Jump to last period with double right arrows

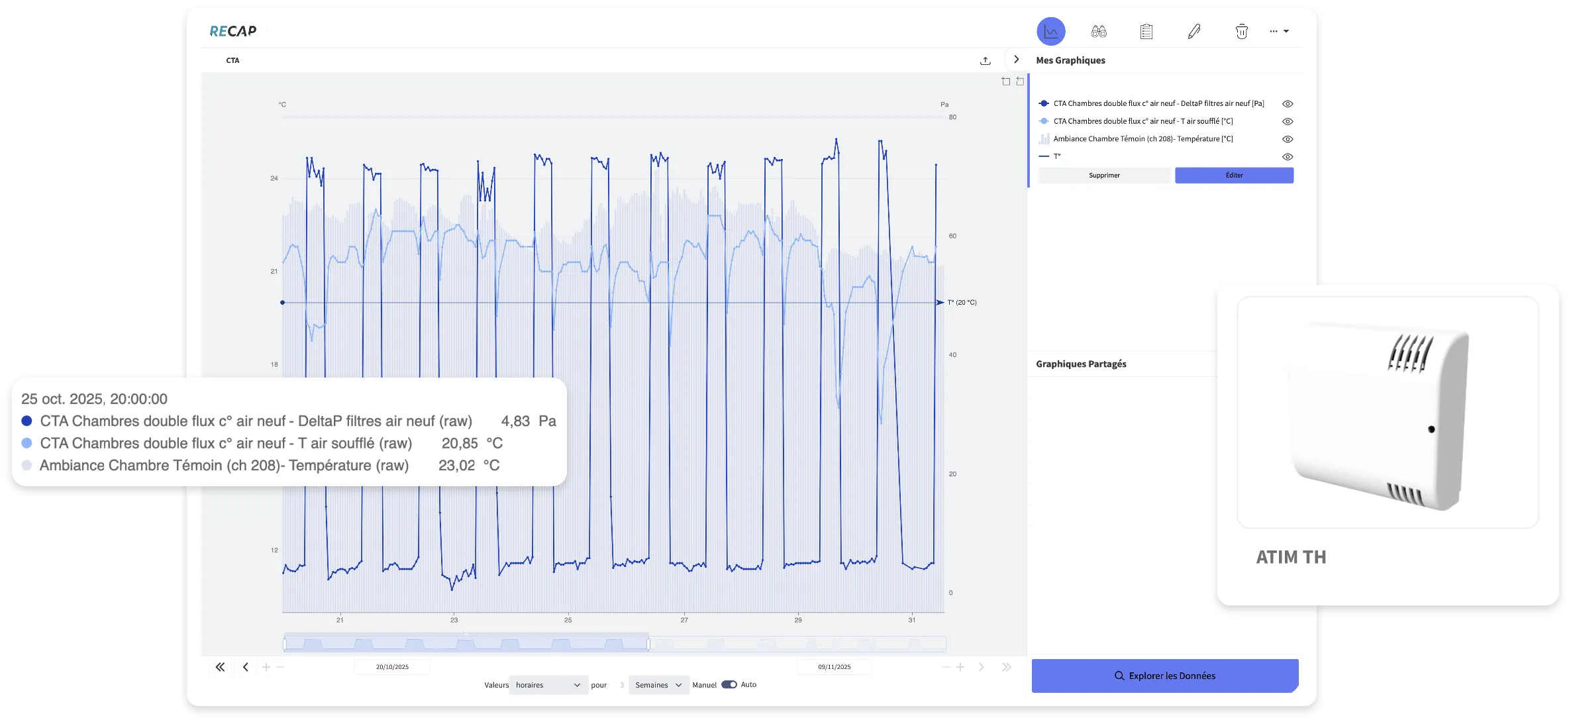[1007, 667]
